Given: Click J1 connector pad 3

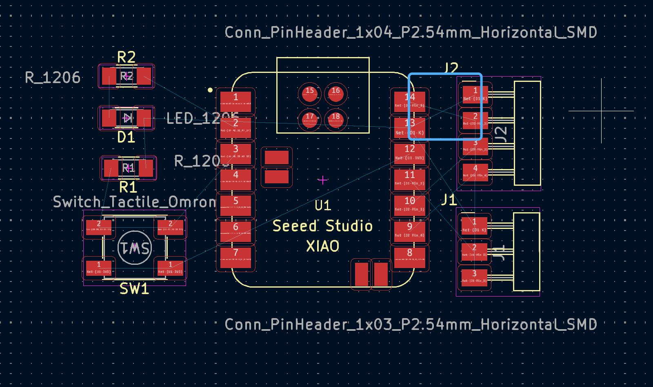Looking at the screenshot, I should (474, 277).
